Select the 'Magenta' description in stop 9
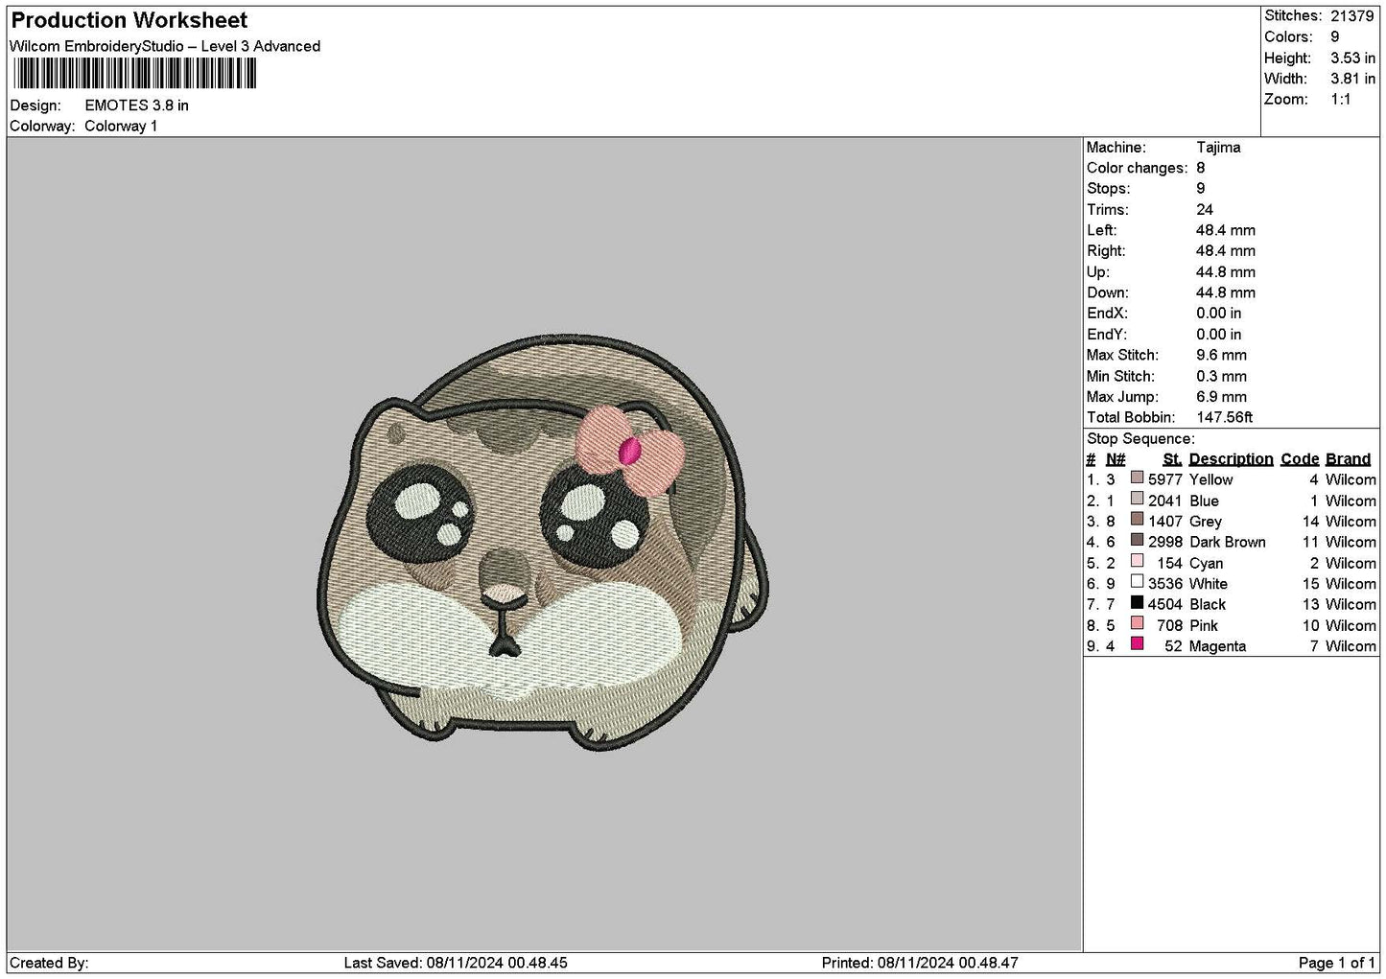This screenshot has width=1386, height=979. [1217, 646]
